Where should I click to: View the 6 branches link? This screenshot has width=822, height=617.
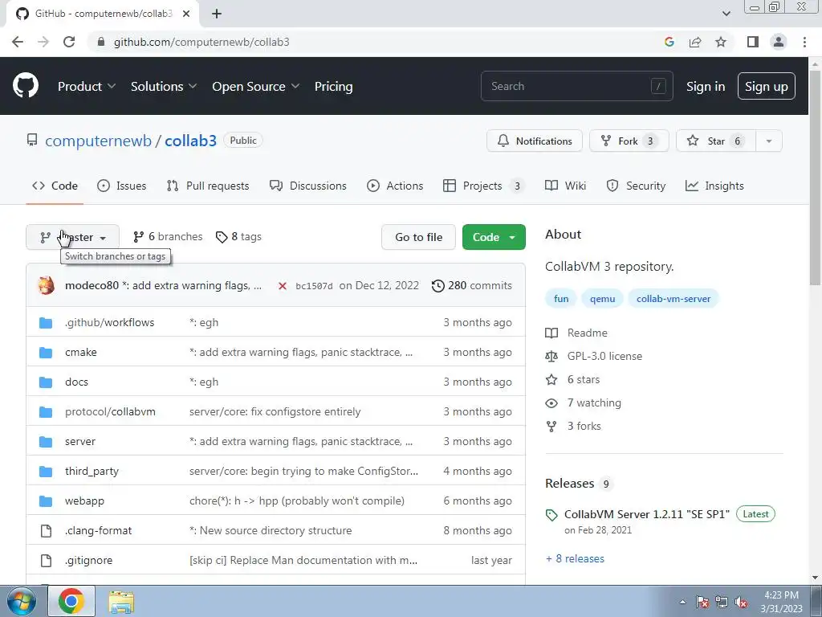[168, 237]
